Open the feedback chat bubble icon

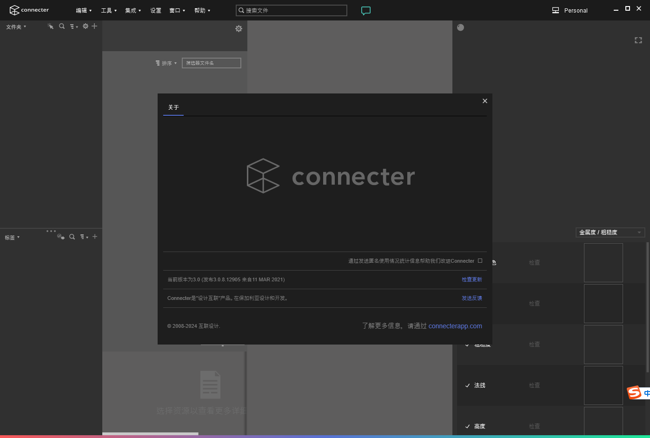[x=366, y=10]
